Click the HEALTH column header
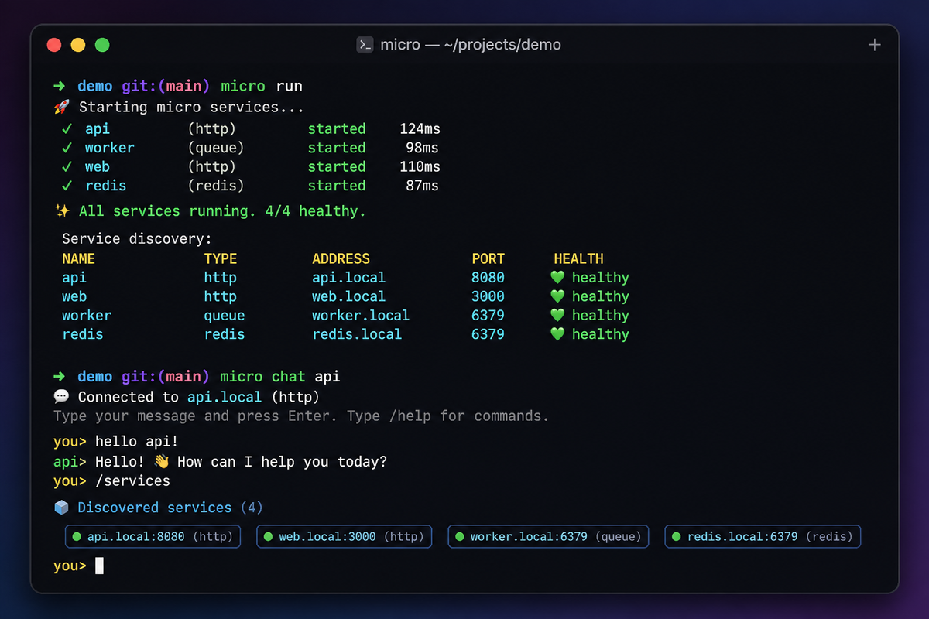 pyautogui.click(x=578, y=259)
